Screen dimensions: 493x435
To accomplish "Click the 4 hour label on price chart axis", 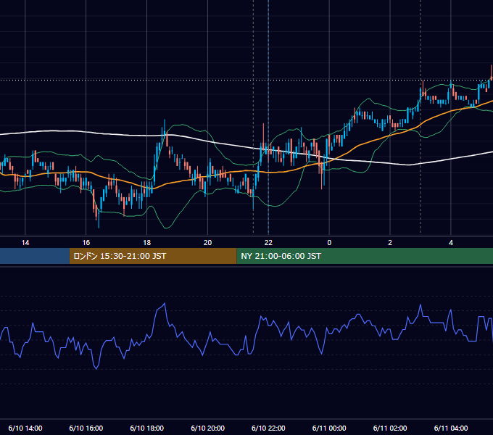I will (x=451, y=243).
